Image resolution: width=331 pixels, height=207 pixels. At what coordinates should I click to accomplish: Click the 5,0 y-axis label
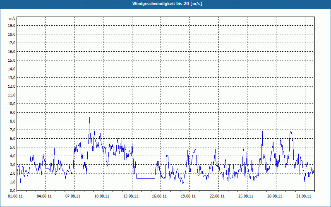(x=12, y=147)
